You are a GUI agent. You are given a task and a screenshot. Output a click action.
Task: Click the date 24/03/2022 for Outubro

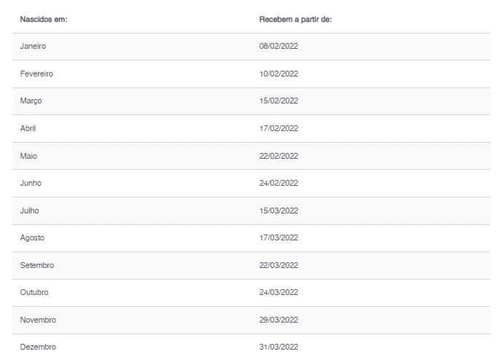tap(278, 293)
